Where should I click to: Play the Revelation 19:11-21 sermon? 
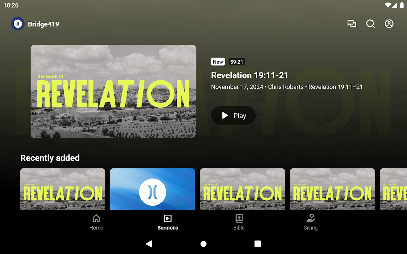tap(233, 115)
